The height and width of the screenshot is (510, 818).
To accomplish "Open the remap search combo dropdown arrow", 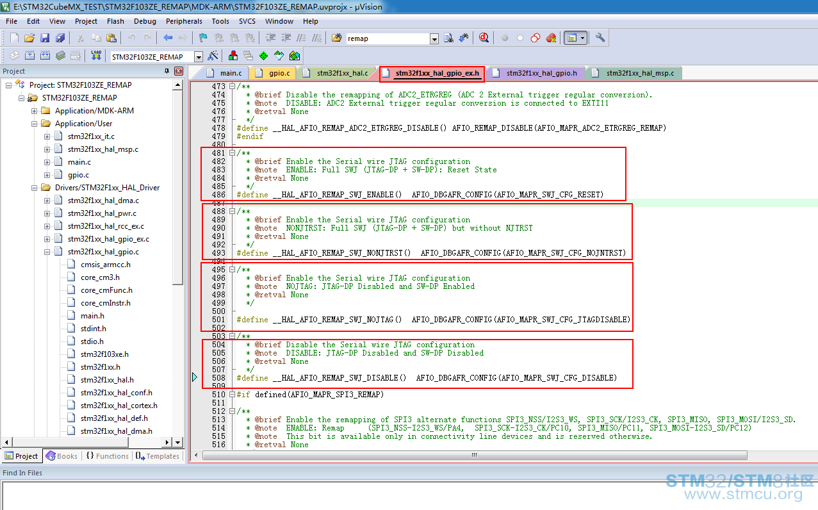I will 434,38.
